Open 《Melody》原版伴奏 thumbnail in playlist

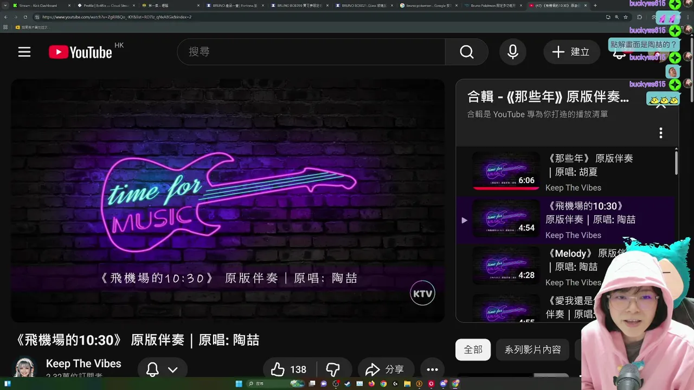point(506,266)
